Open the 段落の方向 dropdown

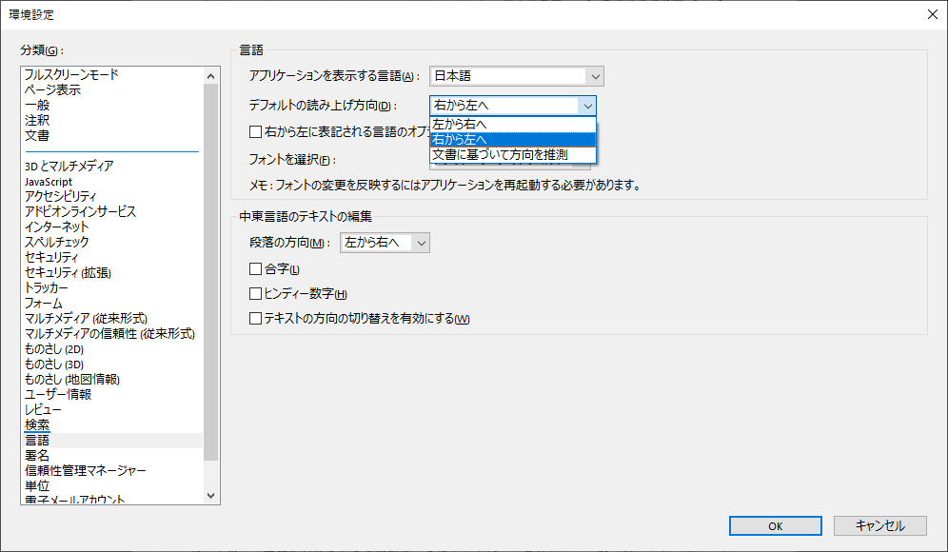point(385,243)
